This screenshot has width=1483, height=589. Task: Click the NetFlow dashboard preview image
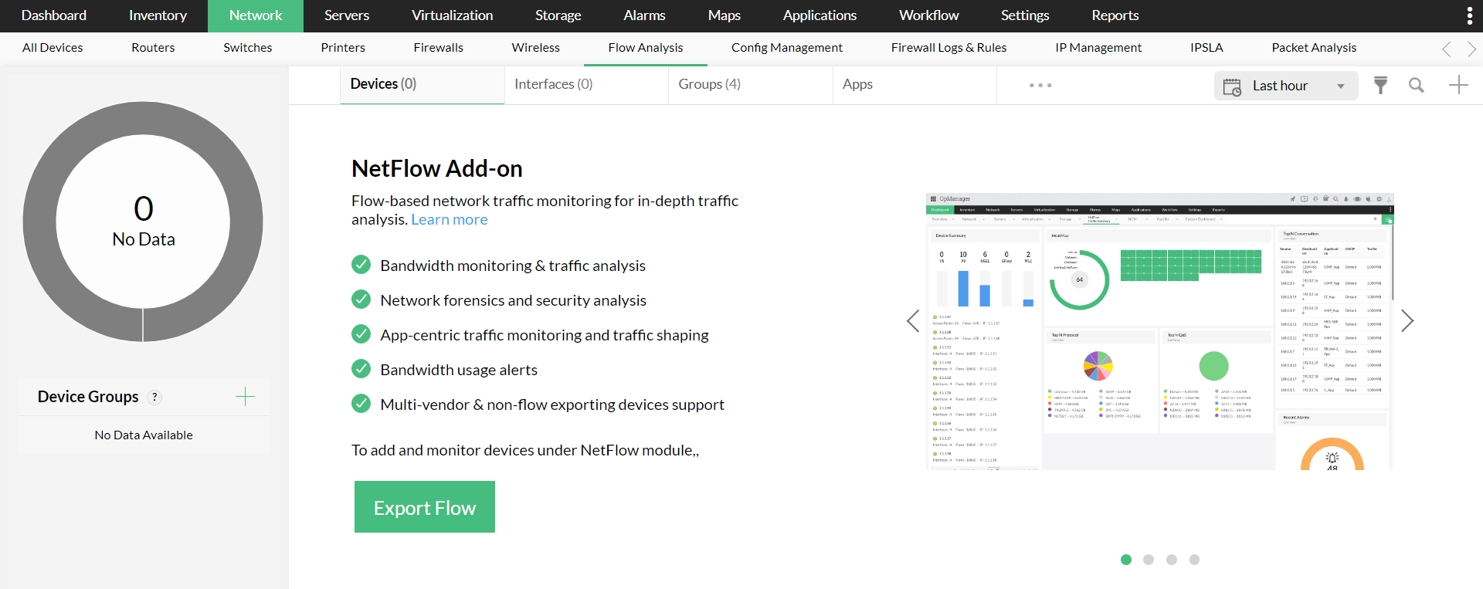point(1160,331)
